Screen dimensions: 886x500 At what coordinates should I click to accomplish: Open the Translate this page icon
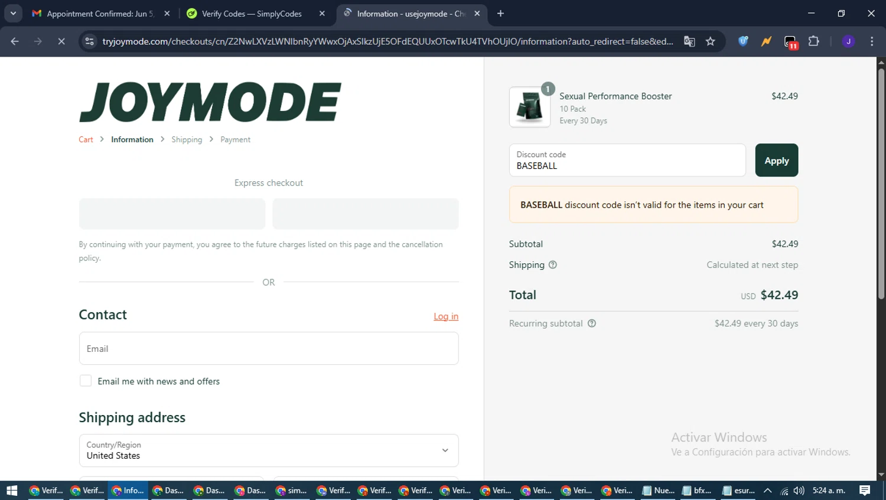(689, 41)
